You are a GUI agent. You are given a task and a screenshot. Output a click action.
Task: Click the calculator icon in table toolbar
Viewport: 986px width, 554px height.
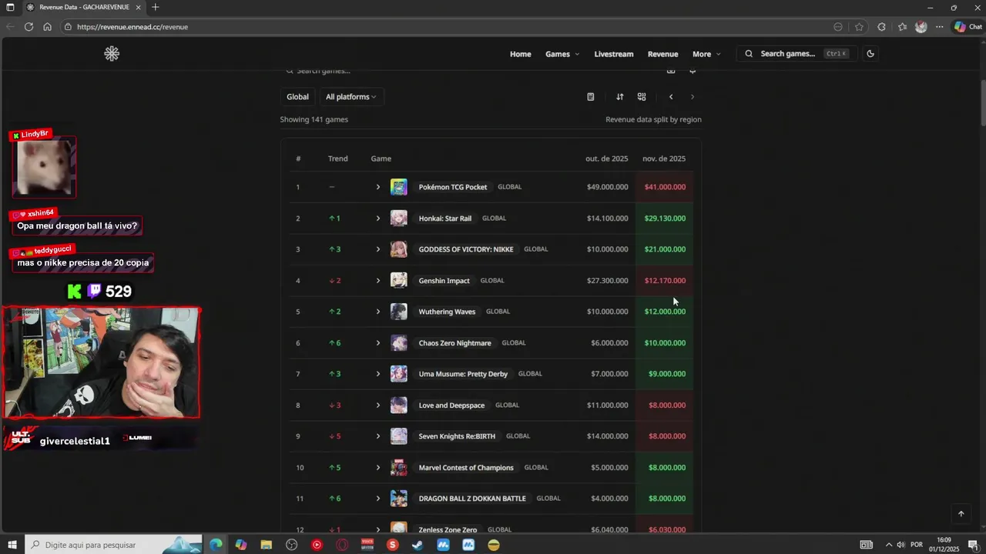pyautogui.click(x=591, y=97)
